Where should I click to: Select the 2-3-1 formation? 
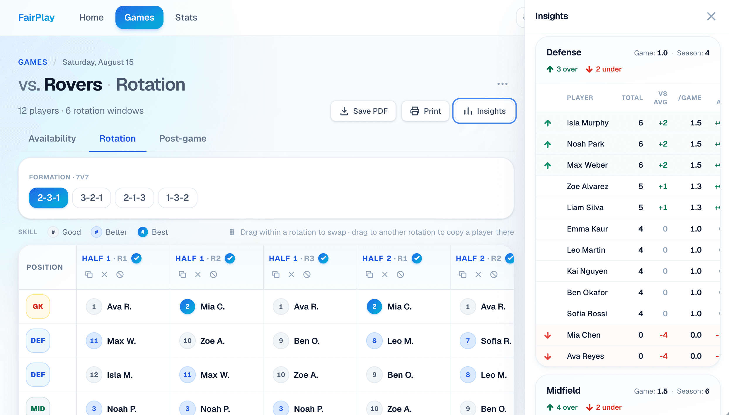point(49,198)
